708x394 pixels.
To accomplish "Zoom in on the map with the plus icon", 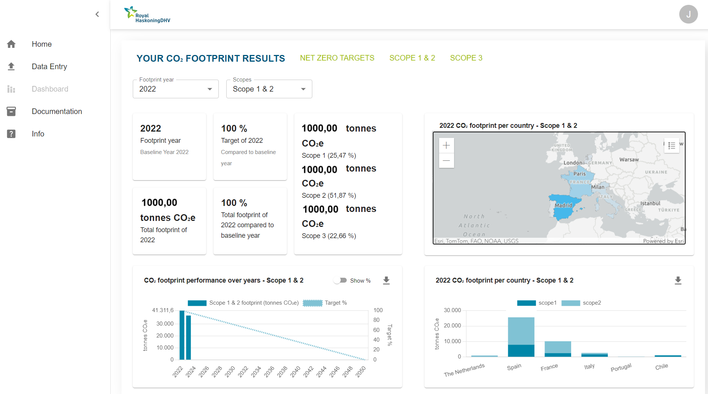I will tap(446, 145).
